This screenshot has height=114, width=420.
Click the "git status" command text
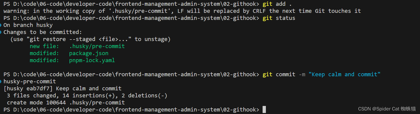(x=279, y=18)
